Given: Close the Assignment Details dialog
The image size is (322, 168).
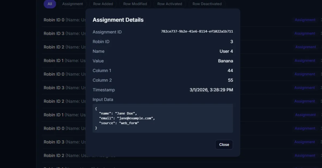Looking at the screenshot, I should tap(224, 144).
